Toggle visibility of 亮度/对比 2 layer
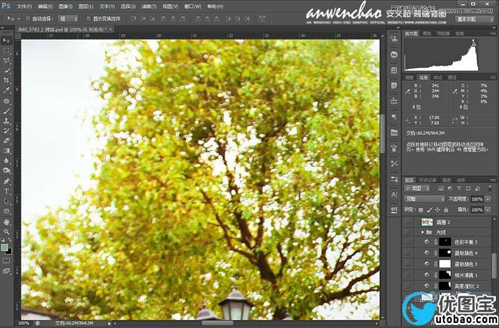Screen dimensions: 499x328 (408, 286)
